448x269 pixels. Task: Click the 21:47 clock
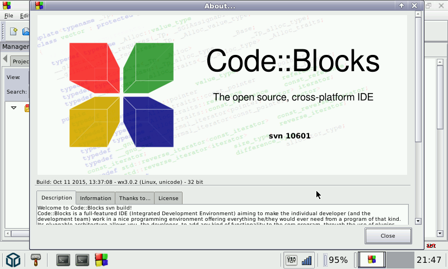(429, 260)
